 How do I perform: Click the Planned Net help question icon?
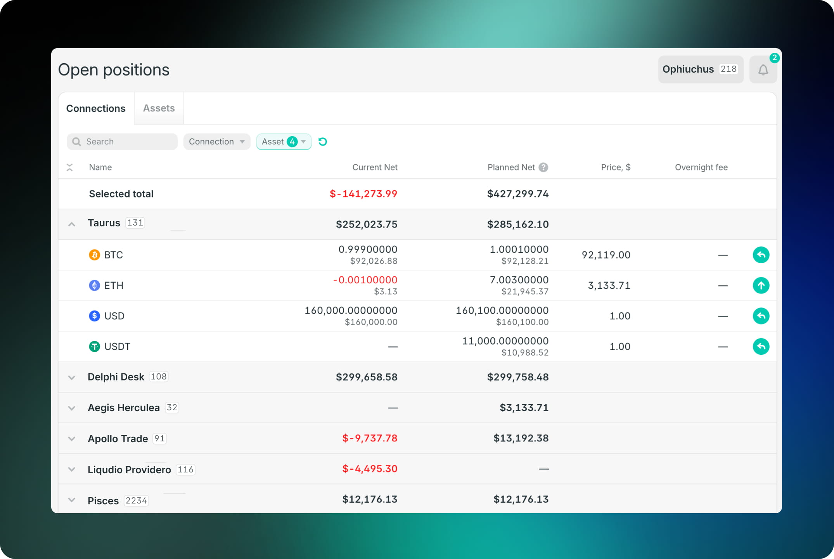543,167
